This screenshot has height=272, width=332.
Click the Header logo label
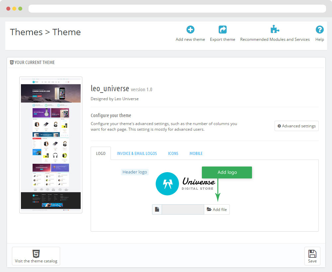coord(134,172)
